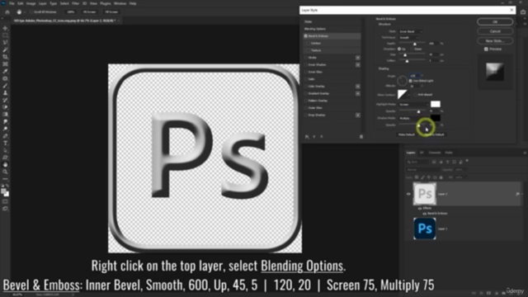Viewport: 528px width, 297px height.
Task: Open the Hand tool preset picker arrow
Action: point(25,12)
